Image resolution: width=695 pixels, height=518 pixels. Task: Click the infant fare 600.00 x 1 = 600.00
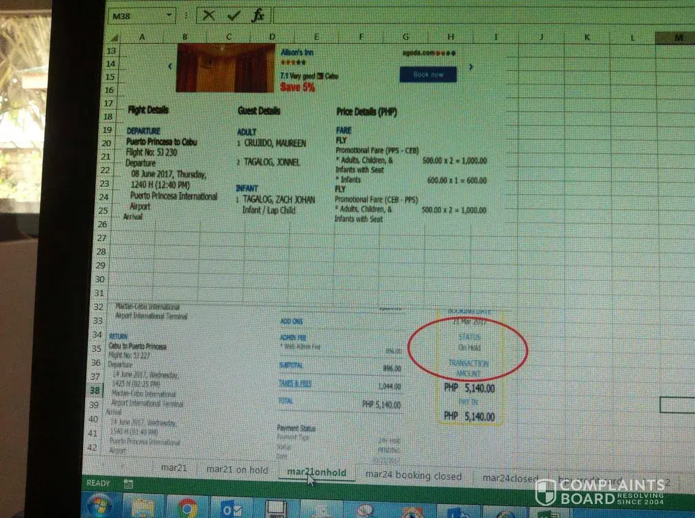tap(456, 181)
